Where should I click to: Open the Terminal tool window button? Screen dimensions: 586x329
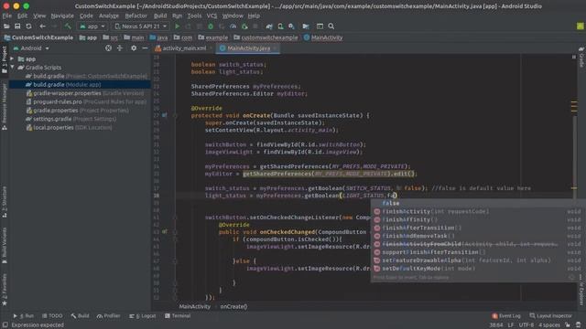pos(178,316)
